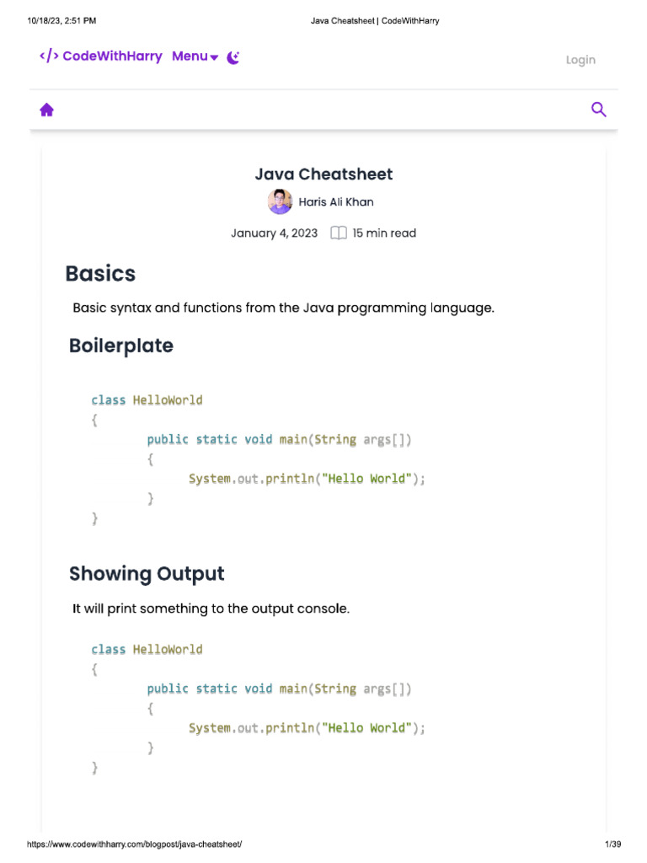Select the Showing Output subsection heading

[x=147, y=574]
